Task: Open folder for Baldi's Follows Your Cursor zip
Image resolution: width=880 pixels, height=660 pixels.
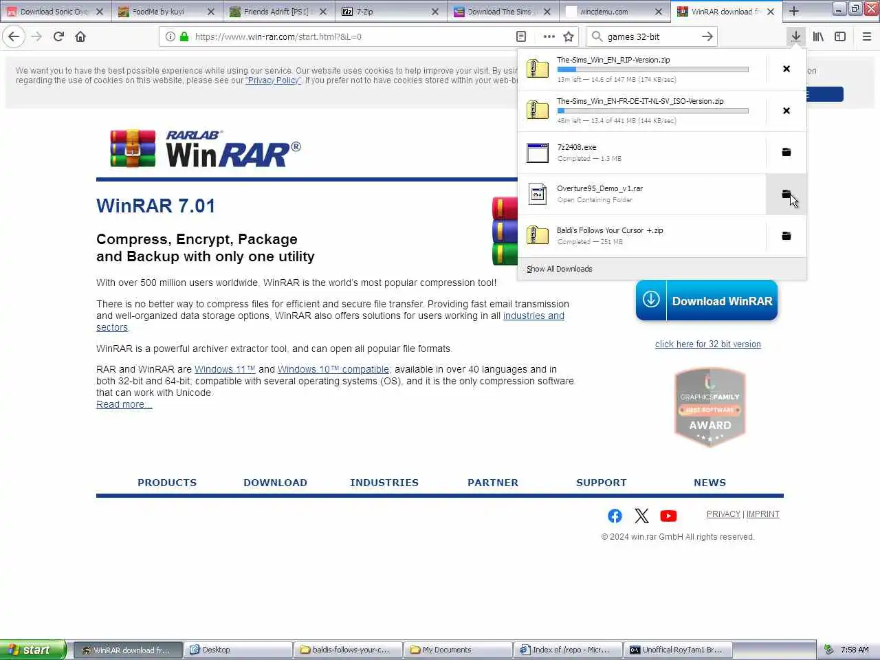Action: point(786,236)
